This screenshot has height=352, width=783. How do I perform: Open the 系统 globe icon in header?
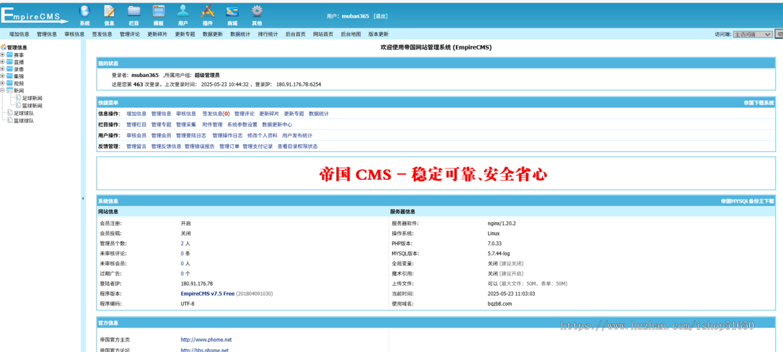[84, 11]
